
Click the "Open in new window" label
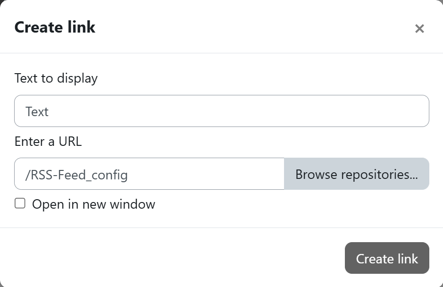(x=93, y=204)
